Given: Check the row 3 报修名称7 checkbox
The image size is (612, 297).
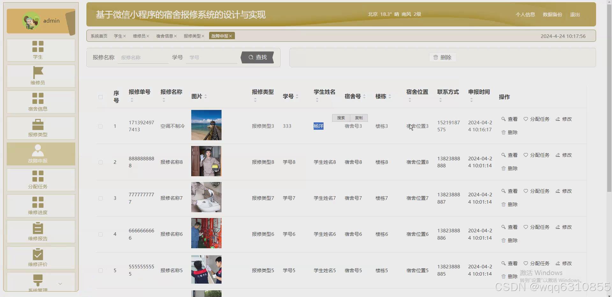Looking at the screenshot, I should pos(100,198).
